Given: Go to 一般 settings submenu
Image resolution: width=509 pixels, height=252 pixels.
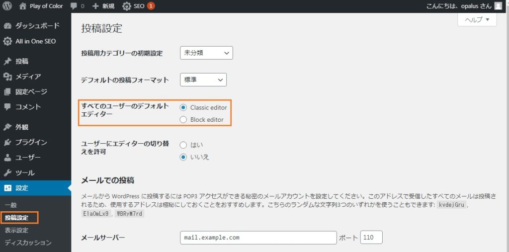Looking at the screenshot, I should coord(10,205).
